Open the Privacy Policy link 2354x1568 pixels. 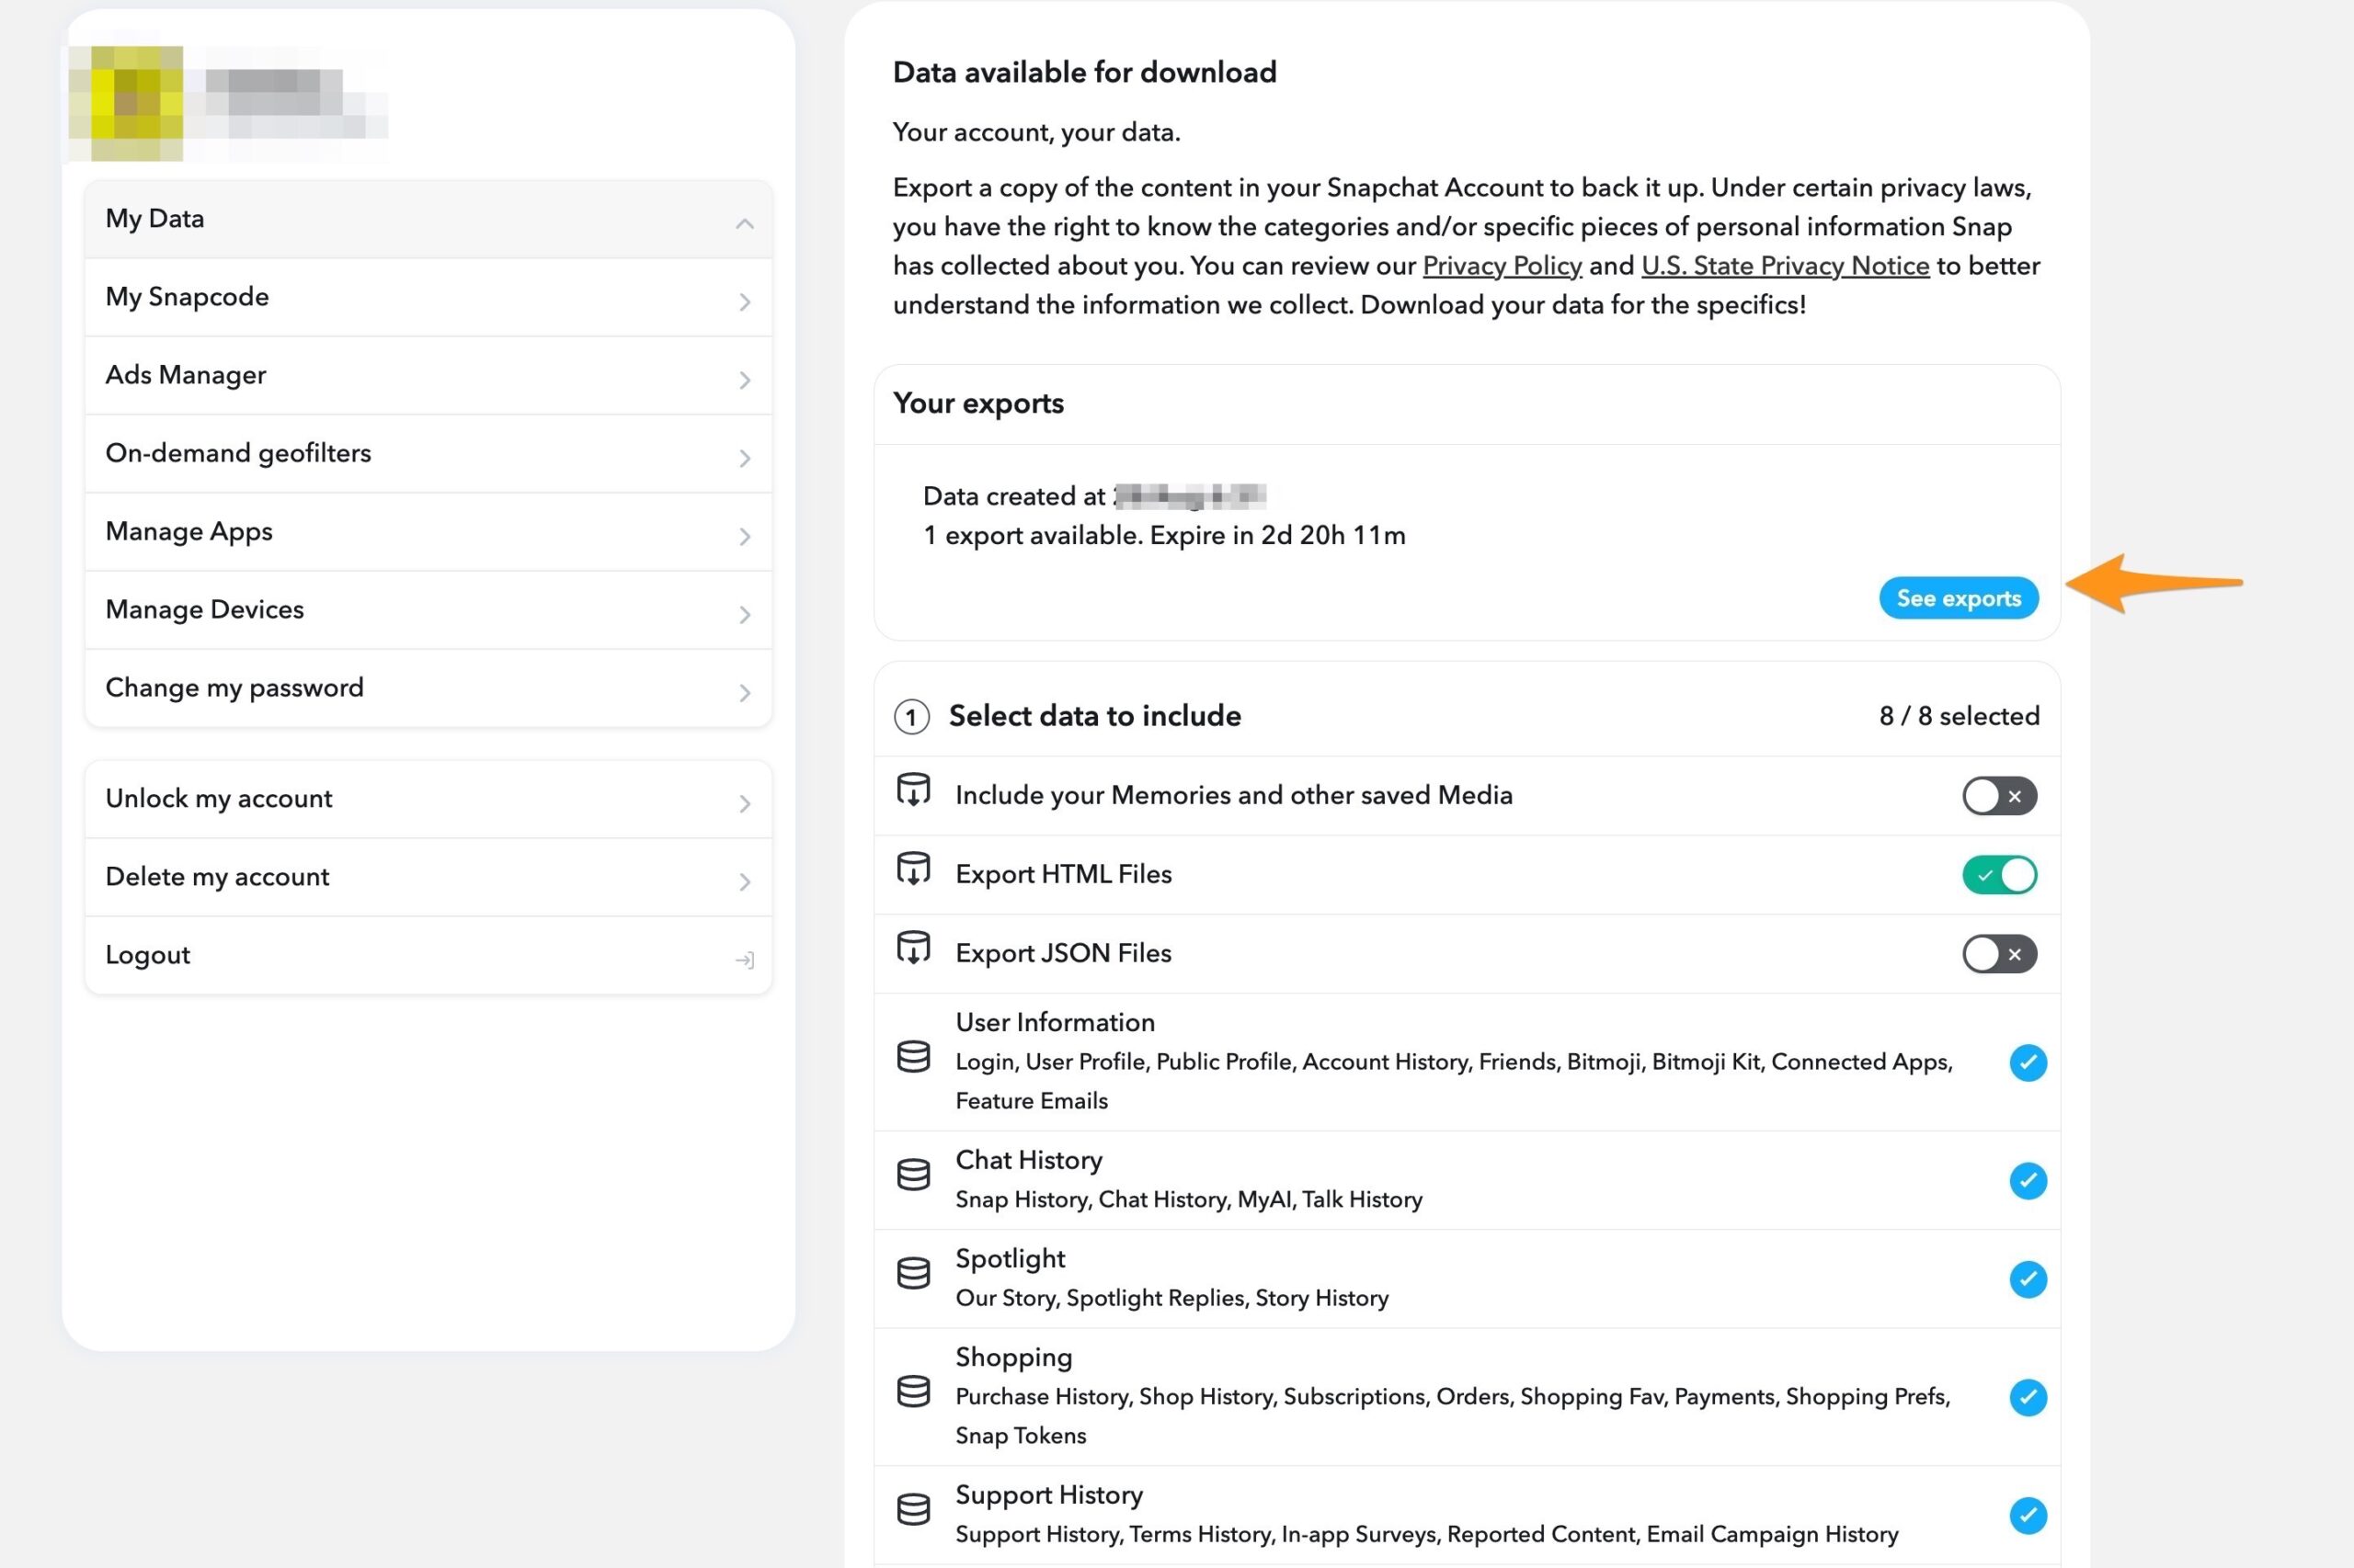1502,266
